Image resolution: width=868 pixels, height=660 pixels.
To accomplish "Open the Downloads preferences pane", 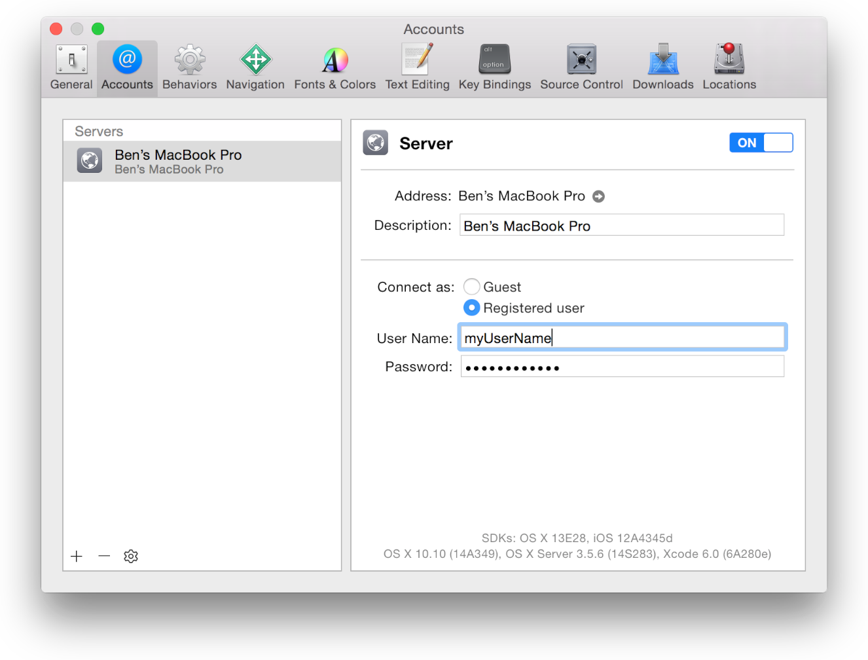I will tap(662, 65).
